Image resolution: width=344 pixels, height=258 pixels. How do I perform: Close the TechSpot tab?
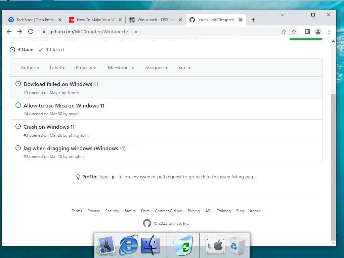(60, 20)
